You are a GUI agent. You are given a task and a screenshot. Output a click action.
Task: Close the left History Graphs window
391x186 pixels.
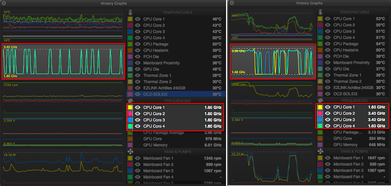[4, 3]
